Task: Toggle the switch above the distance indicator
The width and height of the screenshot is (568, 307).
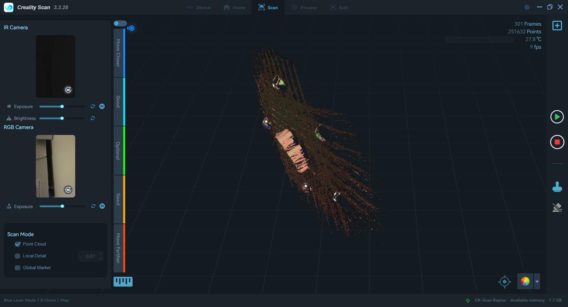Action: [120, 23]
